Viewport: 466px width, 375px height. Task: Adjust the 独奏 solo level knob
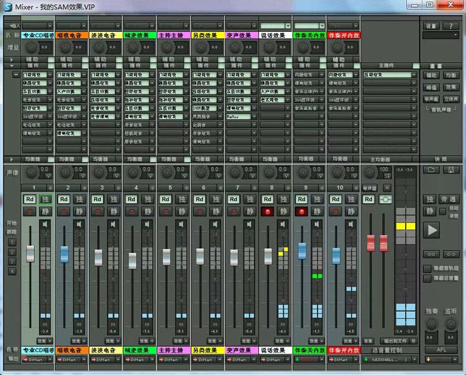coord(431,324)
